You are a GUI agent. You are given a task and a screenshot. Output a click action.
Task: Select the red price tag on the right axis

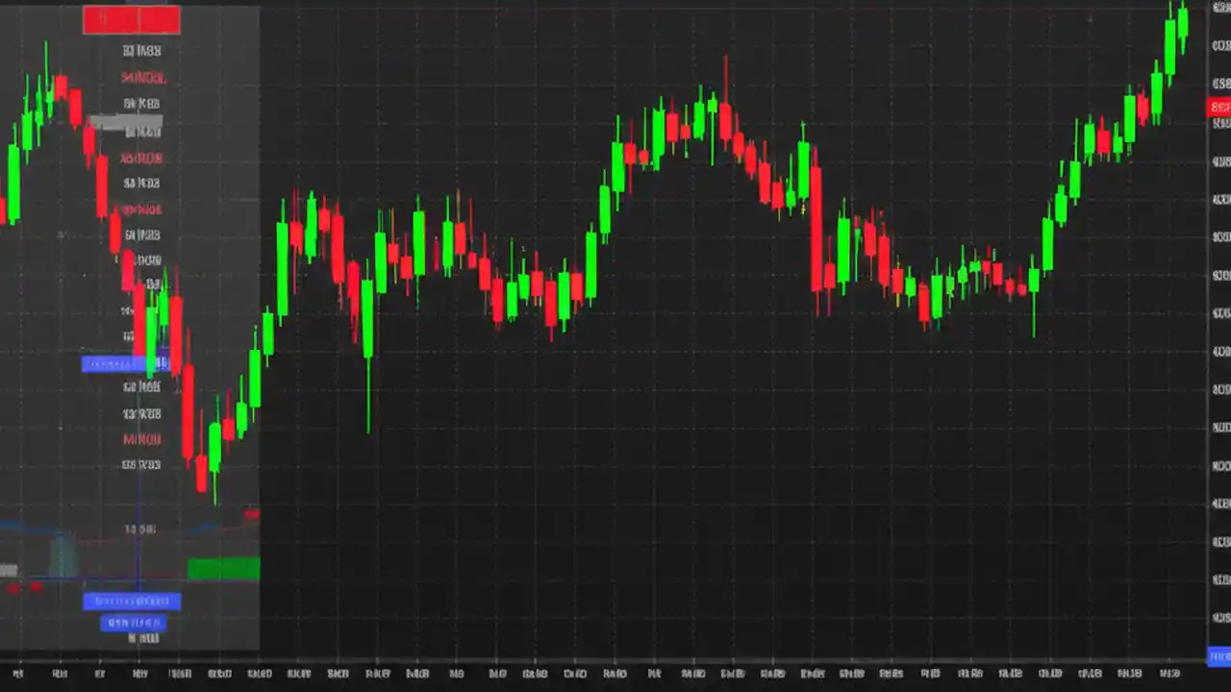(1218, 107)
